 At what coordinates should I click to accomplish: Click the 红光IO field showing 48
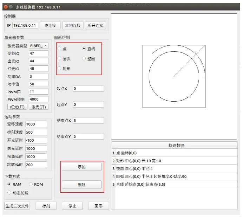click(x=39, y=69)
